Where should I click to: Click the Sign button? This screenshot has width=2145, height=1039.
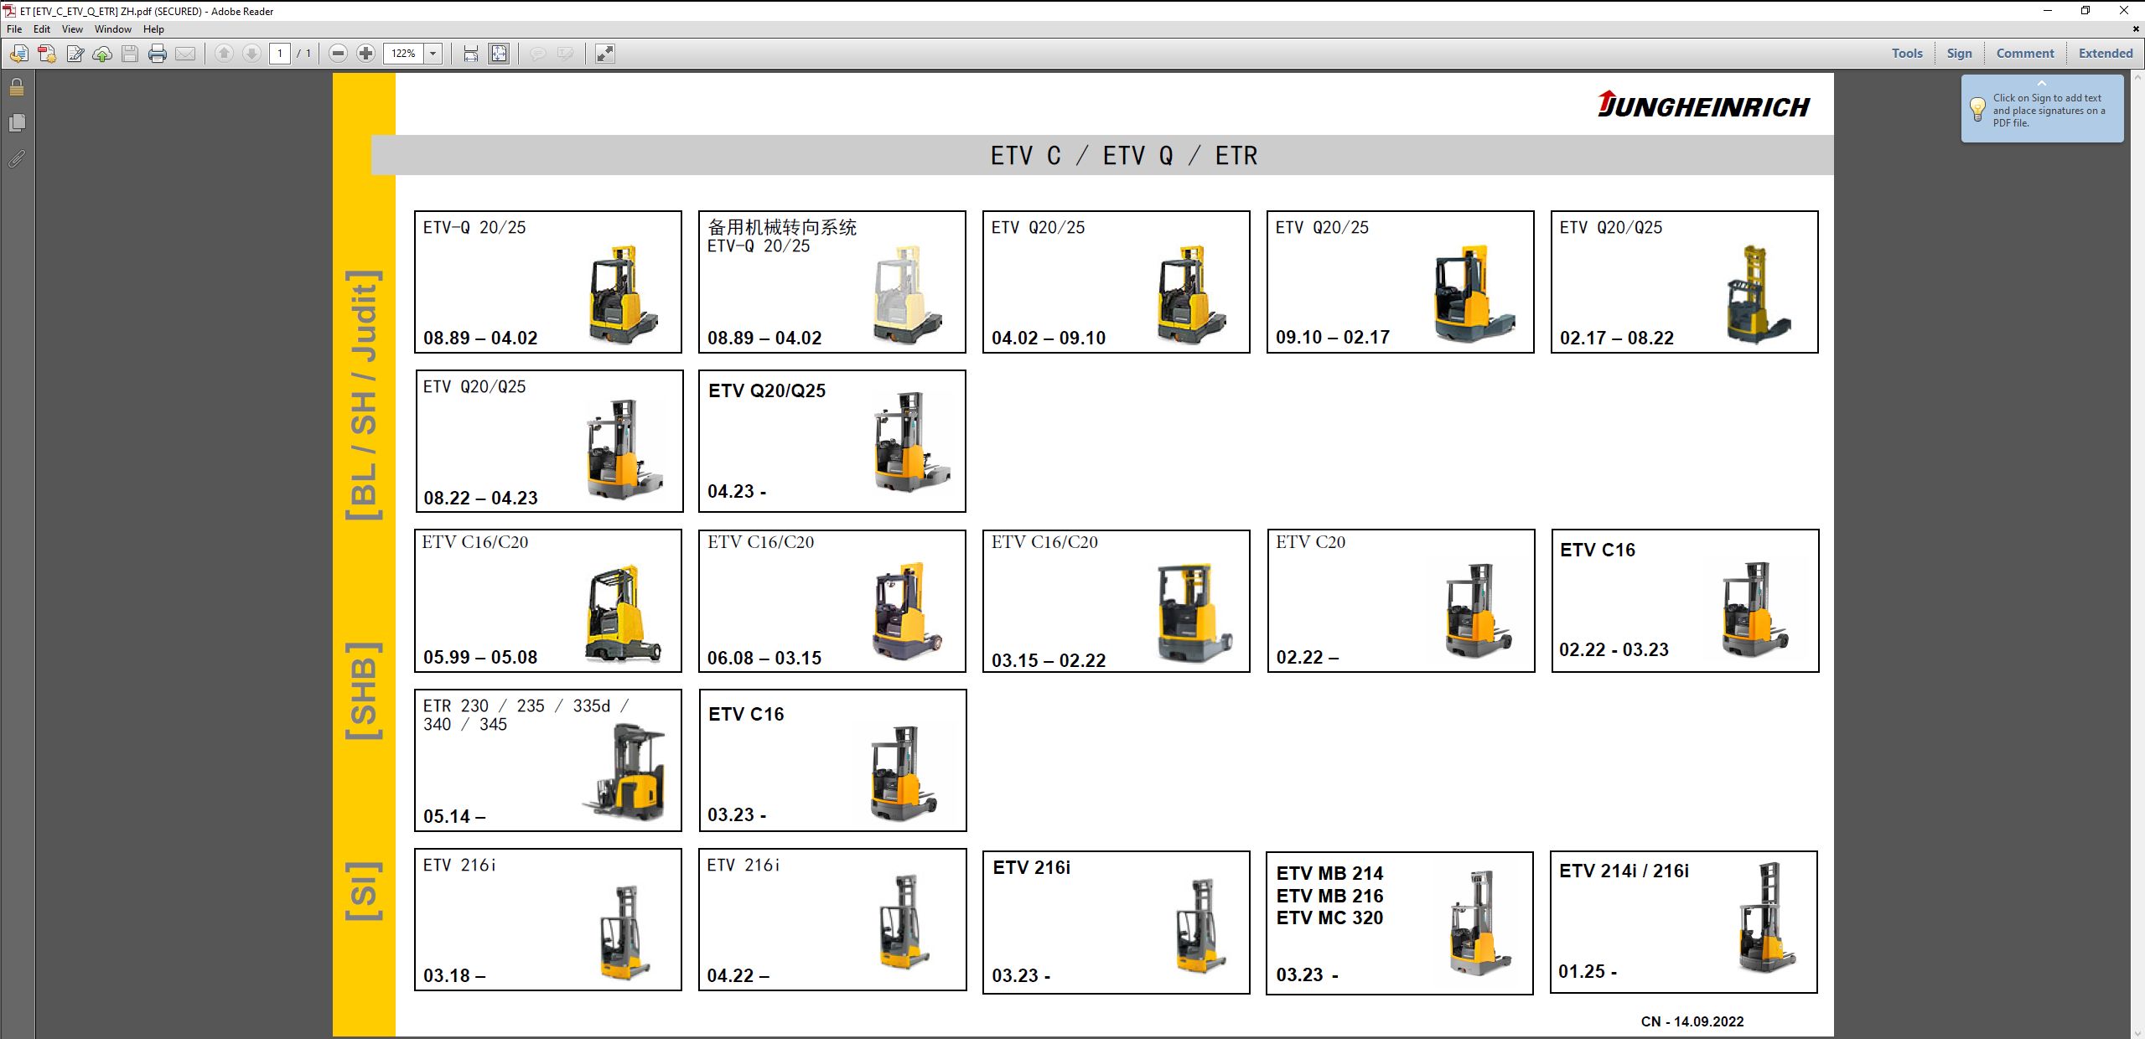(x=1959, y=53)
